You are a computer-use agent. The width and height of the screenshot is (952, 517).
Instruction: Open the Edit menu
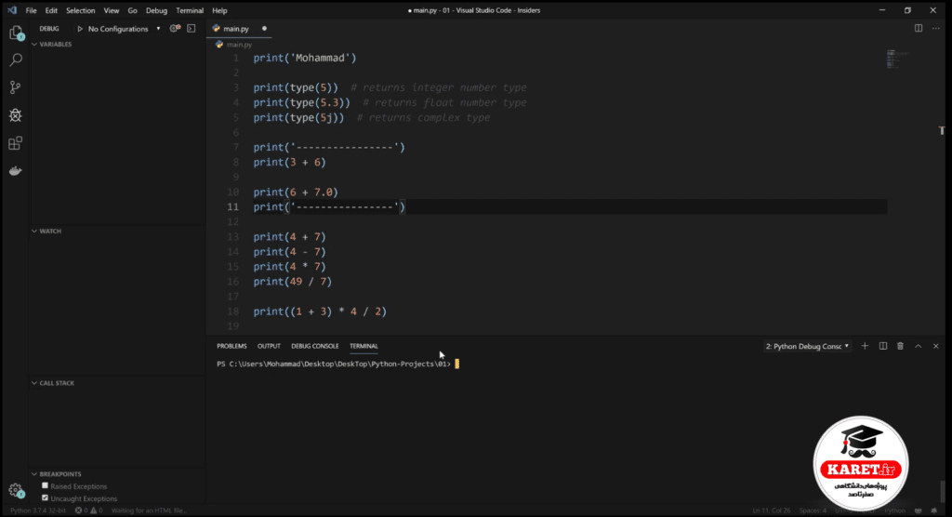(x=51, y=10)
